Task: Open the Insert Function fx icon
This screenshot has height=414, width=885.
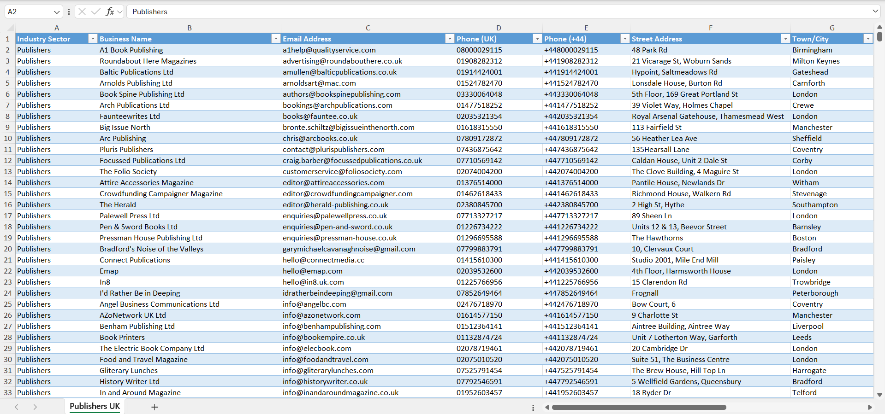Action: tap(110, 12)
